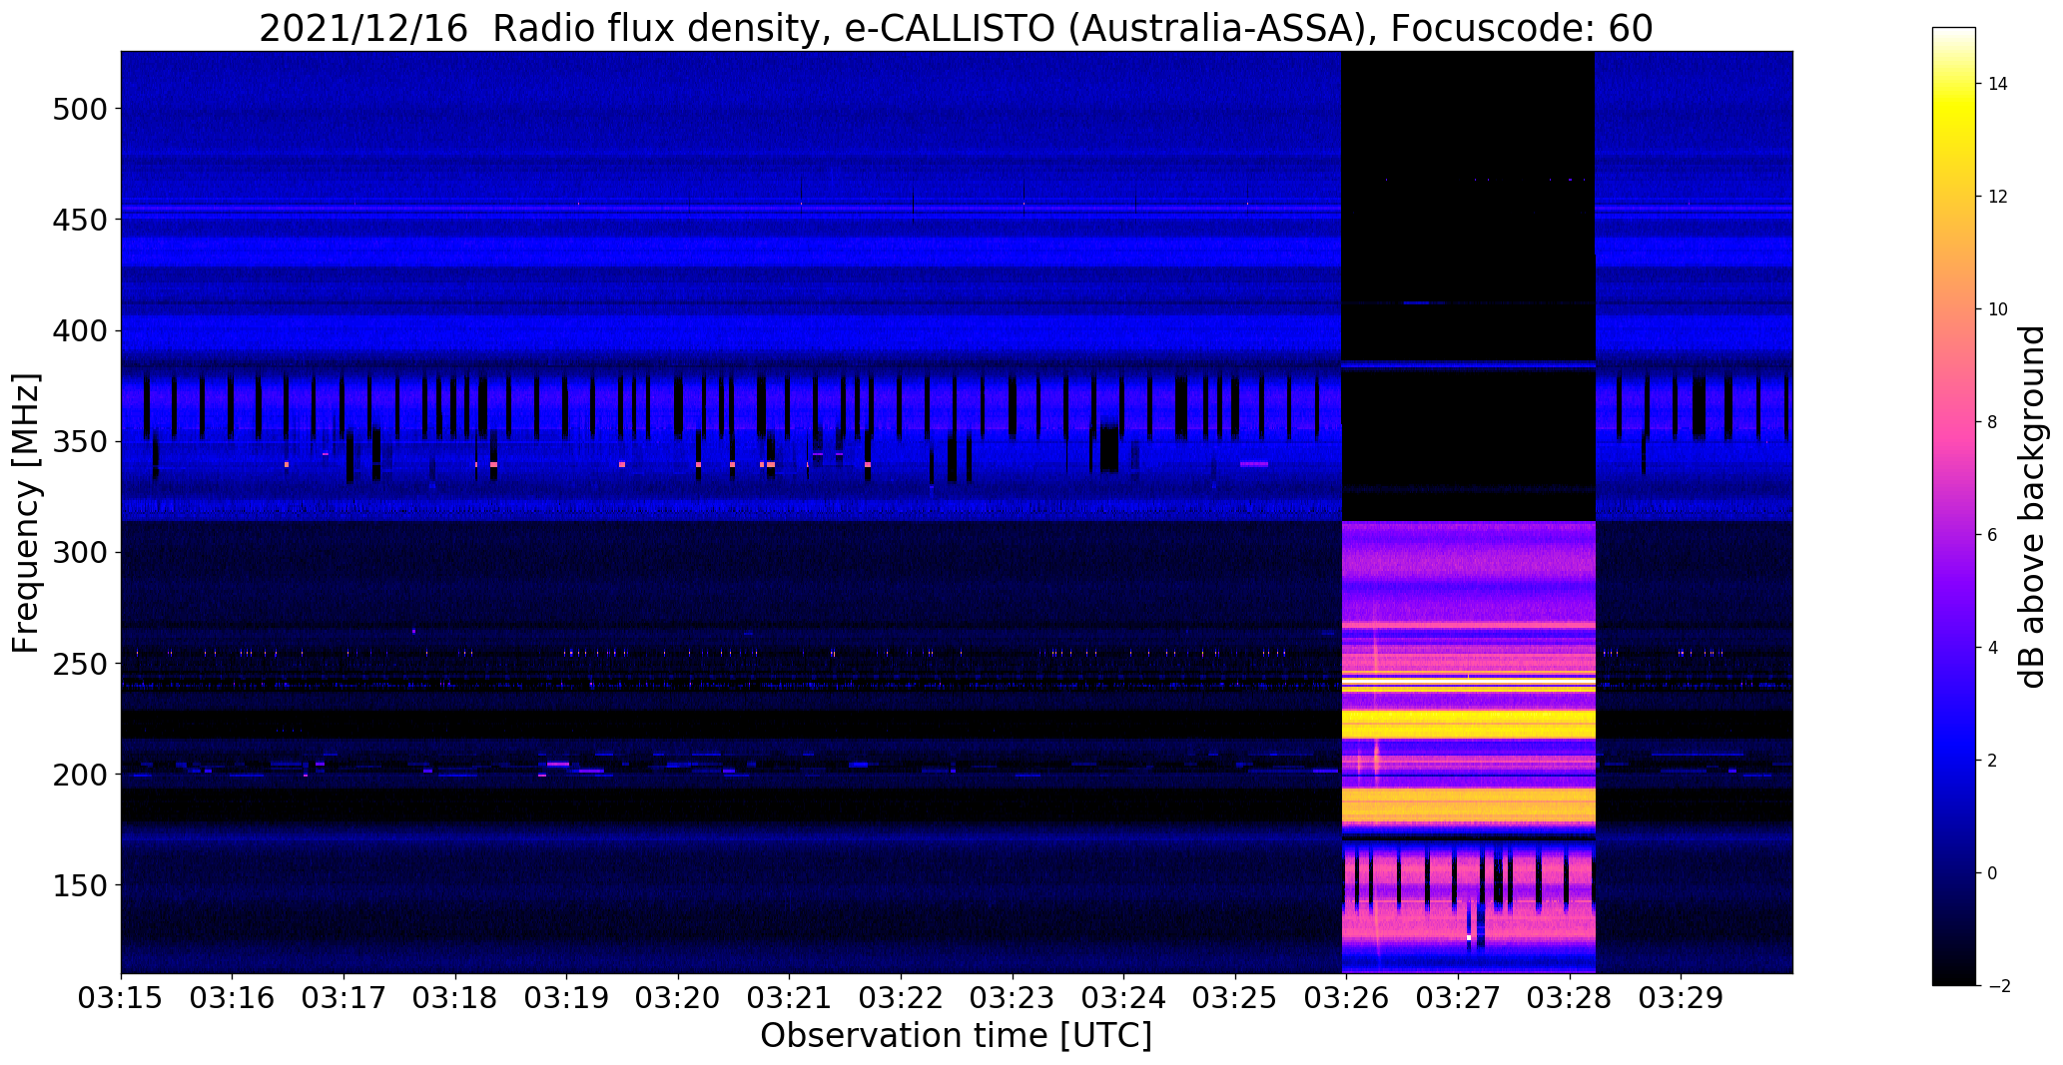The image size is (2063, 1065).
Task: Click the bright yellow burst band near 225 MHz
Action: (1468, 723)
